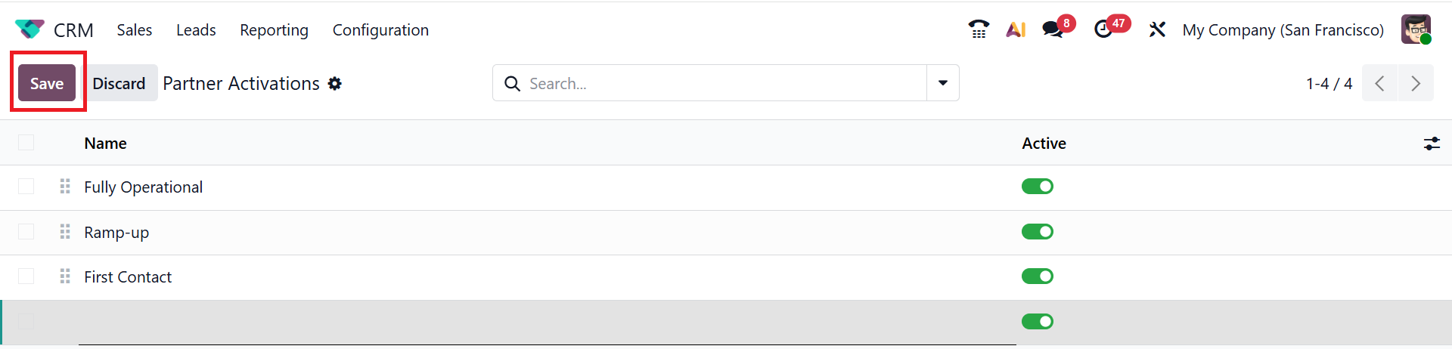Click the Discard button
1452x349 pixels.
119,83
